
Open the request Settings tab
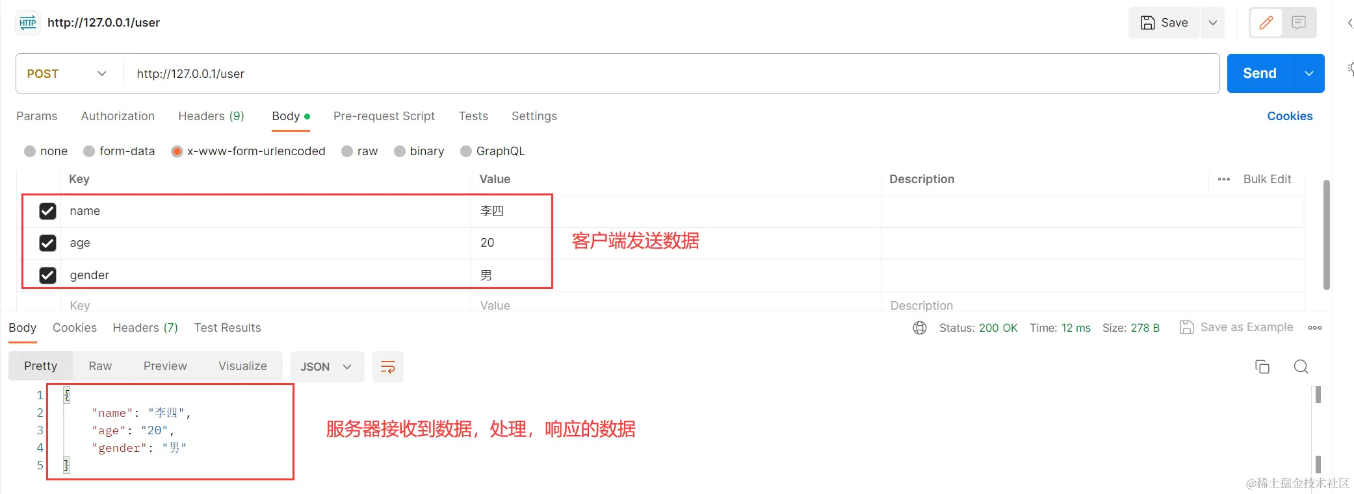tap(534, 116)
